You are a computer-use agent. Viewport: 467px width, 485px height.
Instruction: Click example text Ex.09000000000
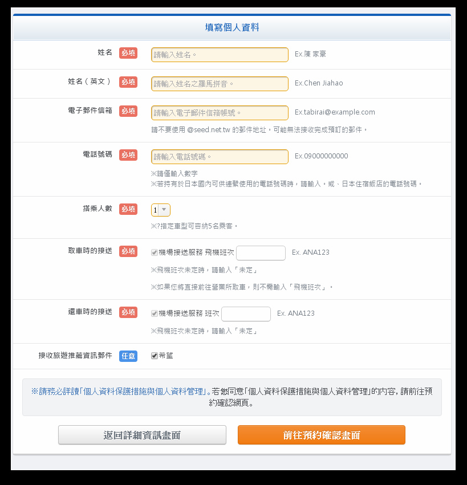[x=321, y=156]
